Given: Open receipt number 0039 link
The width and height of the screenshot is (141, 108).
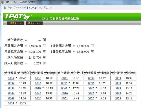Looking at the screenshot, I should tap(11, 88).
